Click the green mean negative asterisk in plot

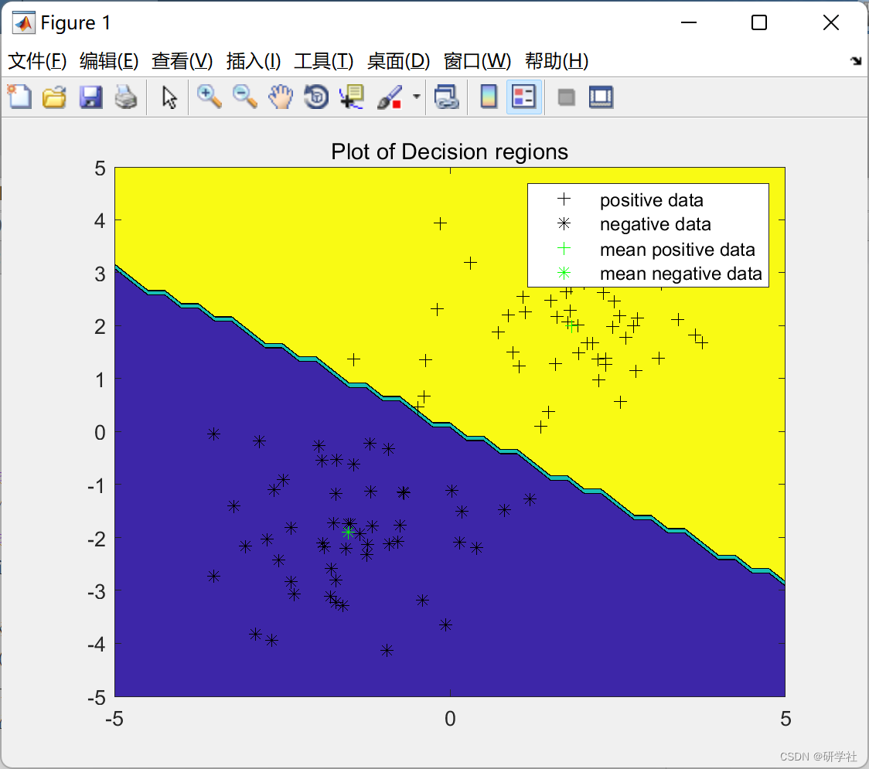[348, 533]
